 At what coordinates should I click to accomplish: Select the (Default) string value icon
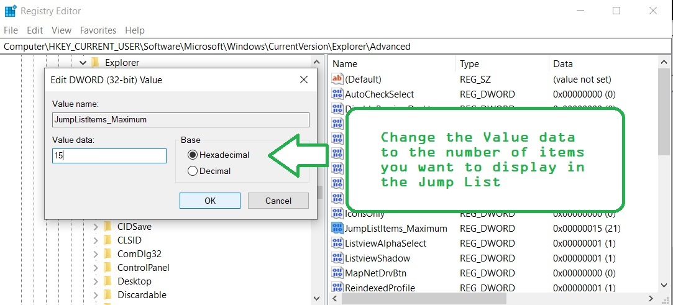click(x=337, y=79)
